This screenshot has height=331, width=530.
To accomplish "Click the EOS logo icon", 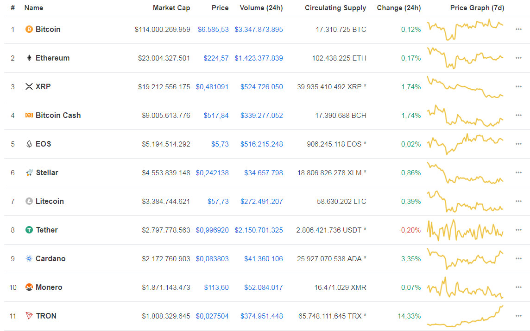I will click(x=29, y=144).
